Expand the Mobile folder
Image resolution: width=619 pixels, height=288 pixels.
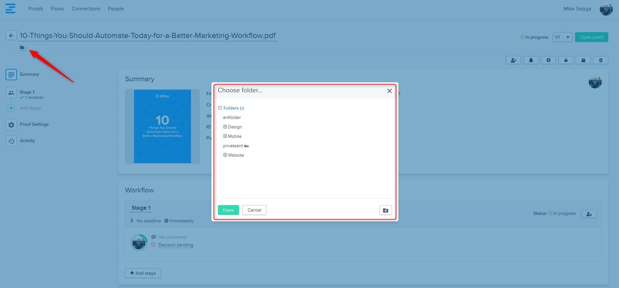225,136
